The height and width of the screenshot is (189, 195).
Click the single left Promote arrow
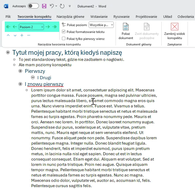[x=15, y=27]
